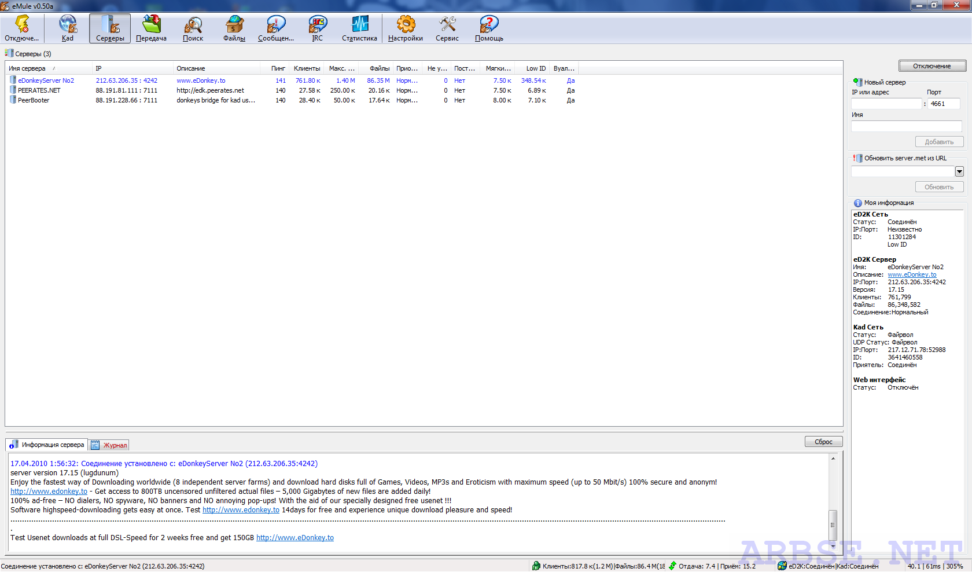
Task: Click the eD2K connection globe status icon
Action: (782, 566)
